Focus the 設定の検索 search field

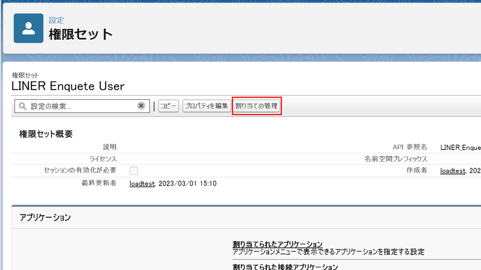pyautogui.click(x=82, y=106)
